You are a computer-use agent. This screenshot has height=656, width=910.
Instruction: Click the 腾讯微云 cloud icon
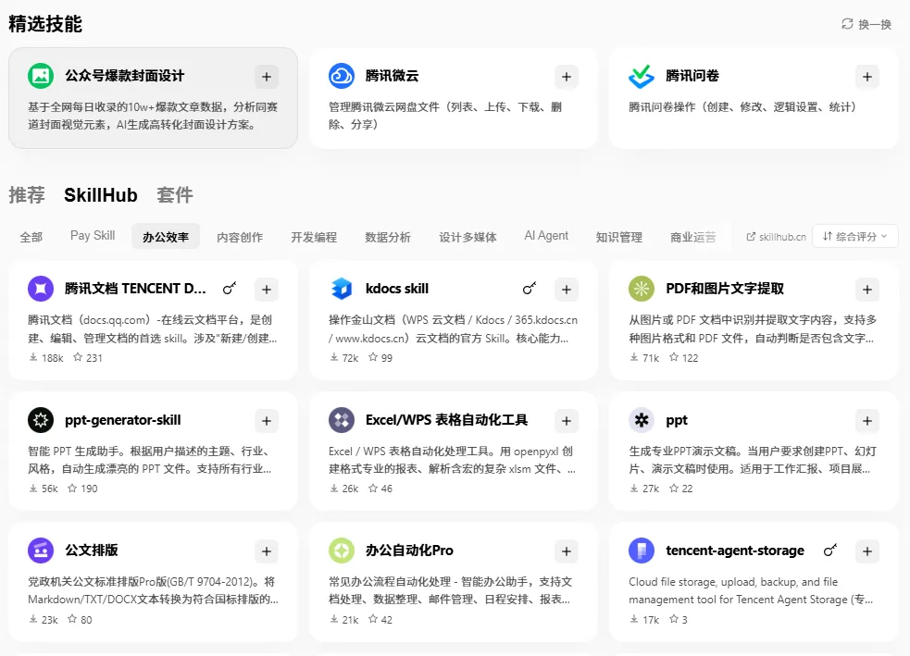pos(342,76)
